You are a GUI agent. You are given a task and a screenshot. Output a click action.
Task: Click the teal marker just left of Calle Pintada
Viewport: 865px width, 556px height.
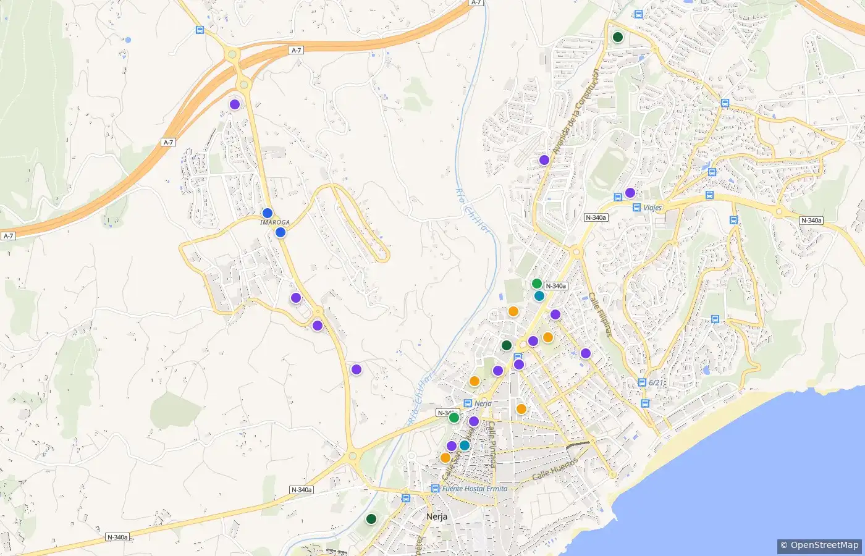coord(465,445)
